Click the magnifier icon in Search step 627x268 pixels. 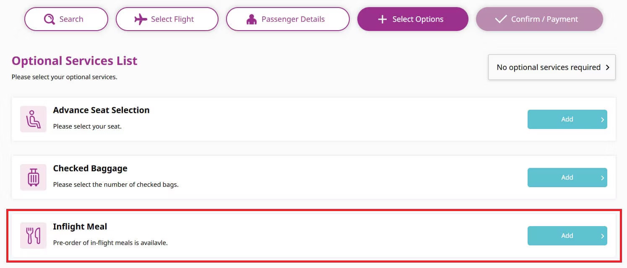pyautogui.click(x=49, y=19)
